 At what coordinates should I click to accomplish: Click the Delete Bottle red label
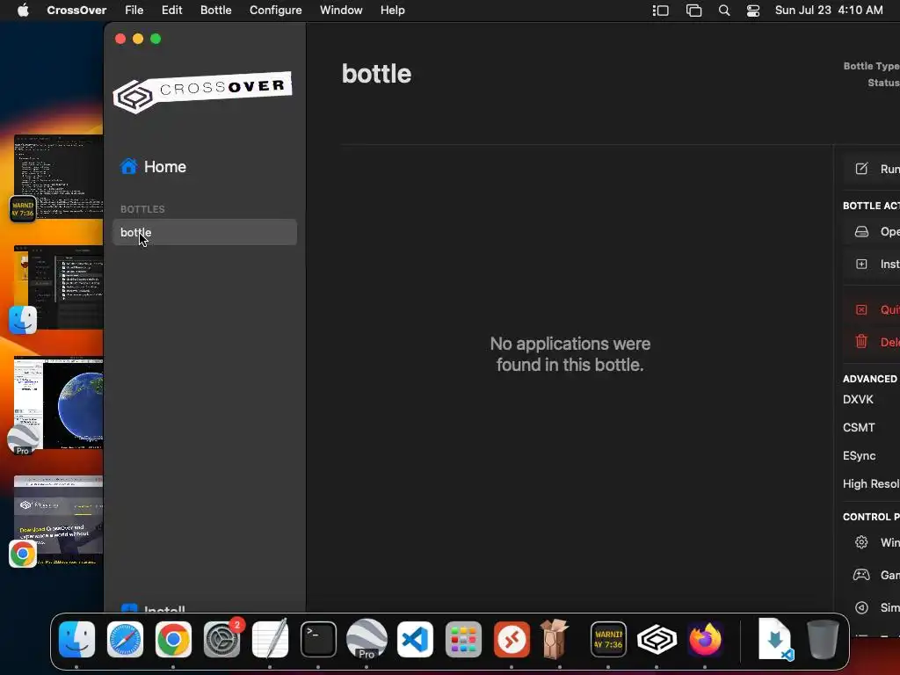(x=889, y=342)
